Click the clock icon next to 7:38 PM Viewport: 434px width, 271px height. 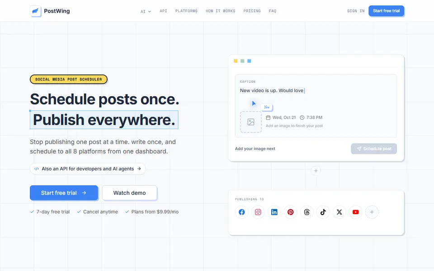[x=302, y=117]
